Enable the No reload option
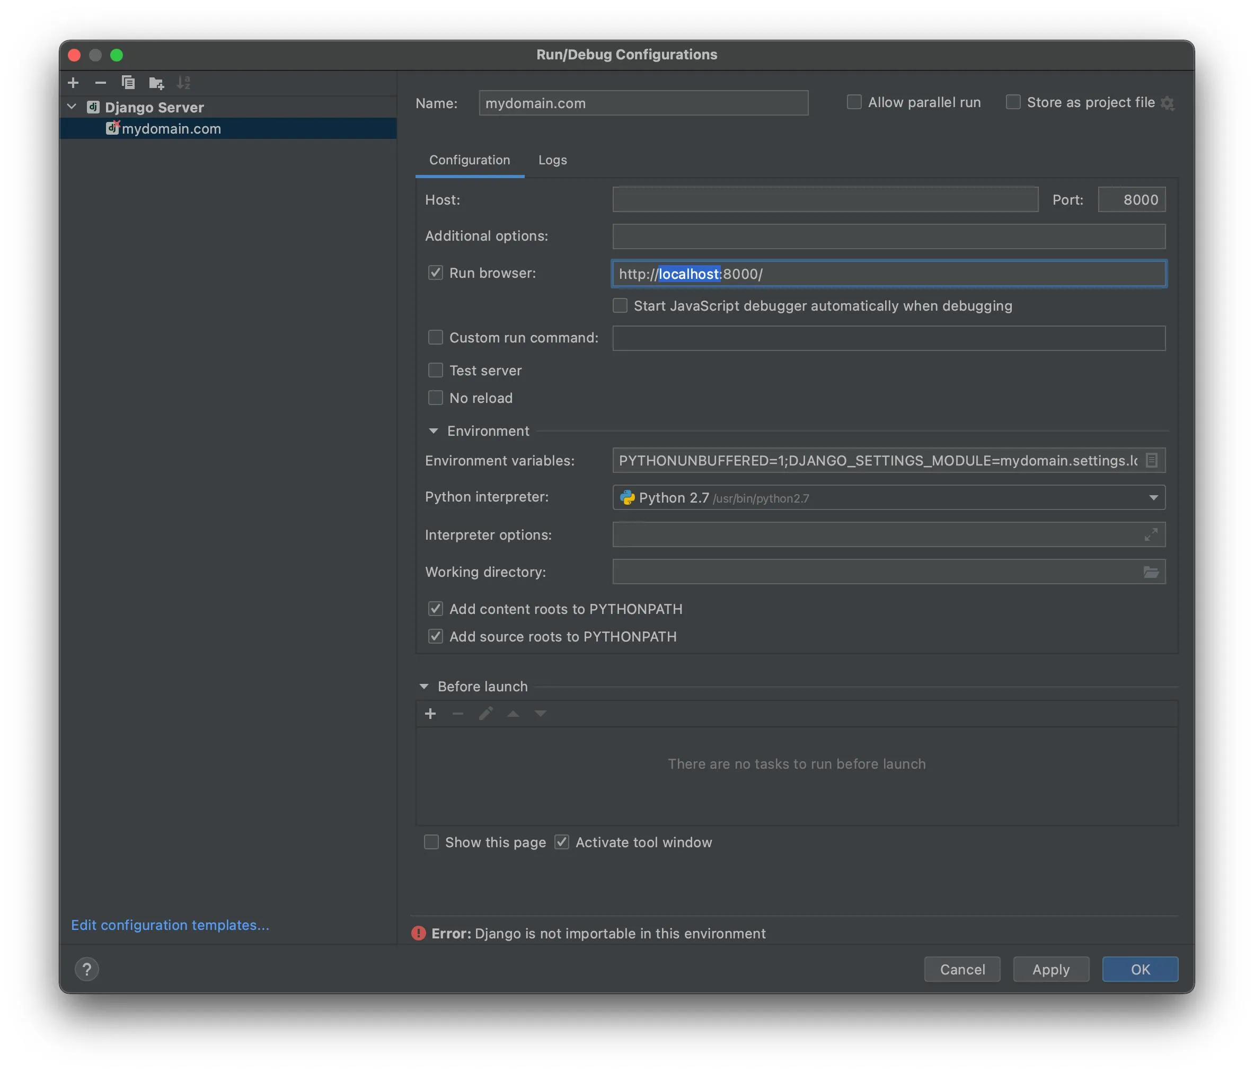 pos(436,398)
